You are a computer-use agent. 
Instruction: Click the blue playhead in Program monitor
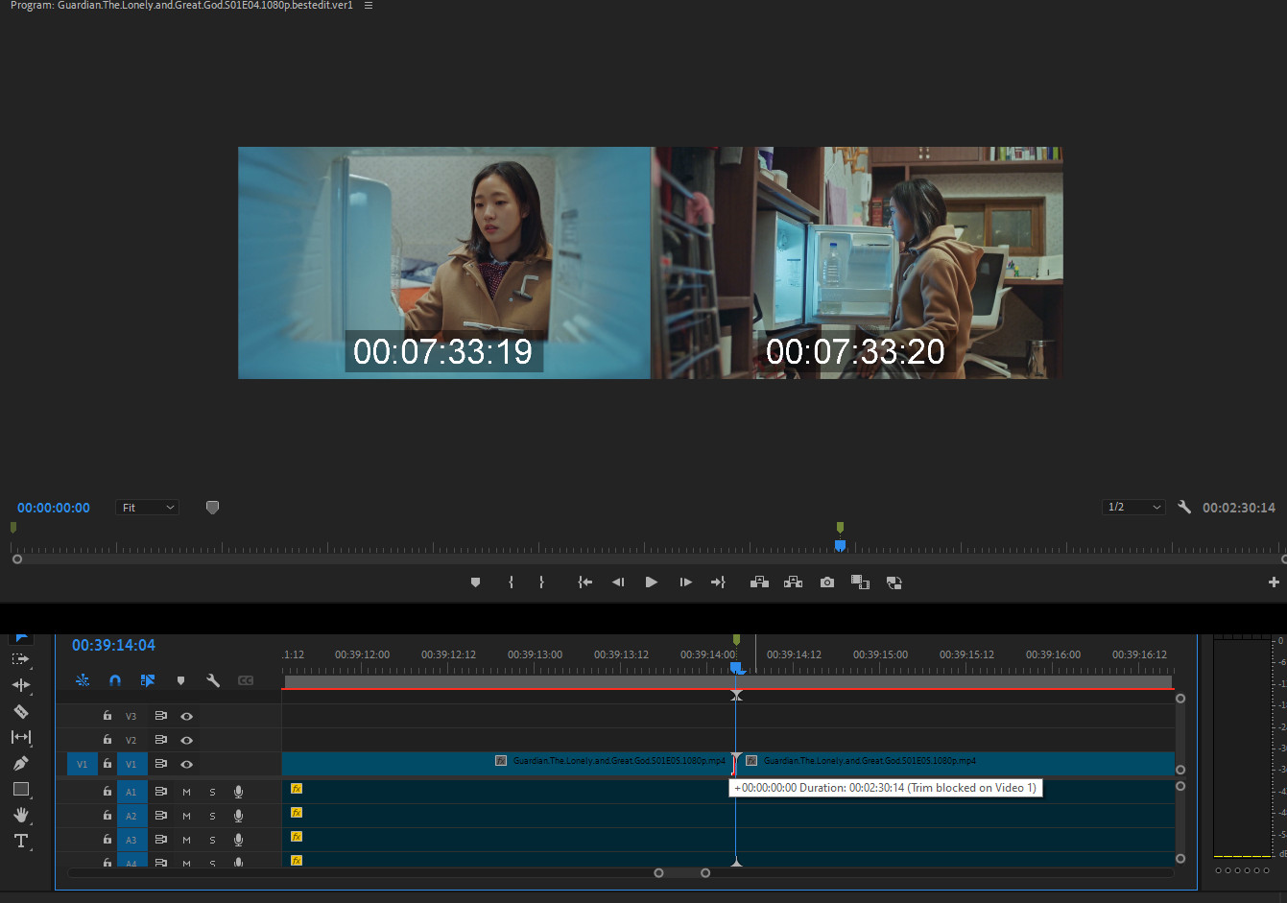coord(840,545)
